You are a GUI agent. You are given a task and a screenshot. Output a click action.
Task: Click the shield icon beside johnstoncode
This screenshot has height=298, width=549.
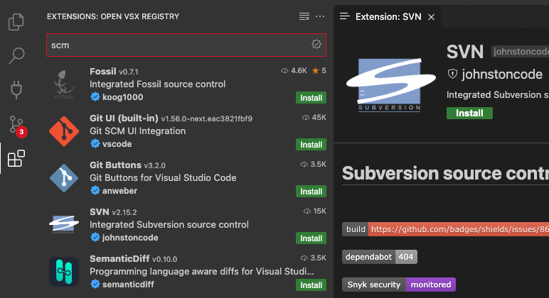pyautogui.click(x=452, y=74)
